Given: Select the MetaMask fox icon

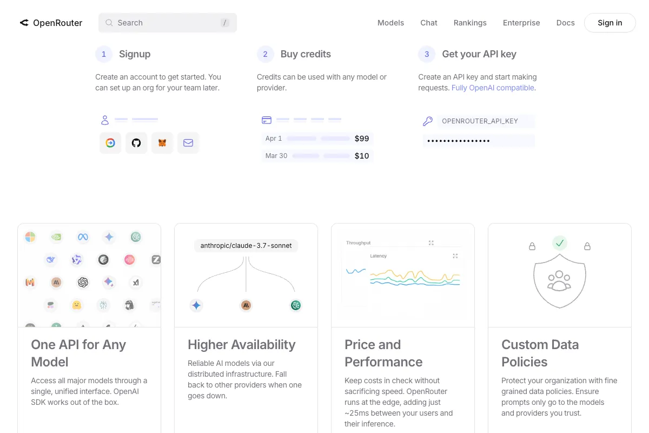Looking at the screenshot, I should [x=162, y=143].
